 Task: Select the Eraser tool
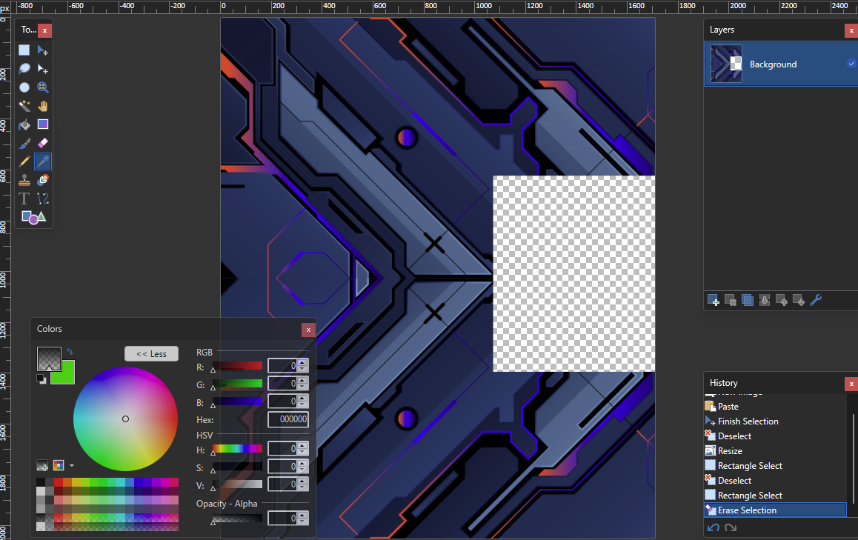(x=43, y=144)
